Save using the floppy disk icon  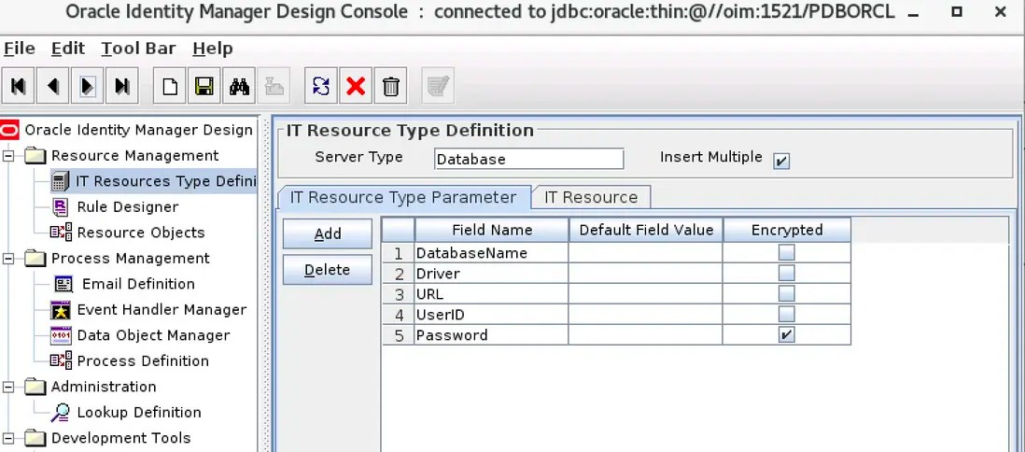(204, 86)
